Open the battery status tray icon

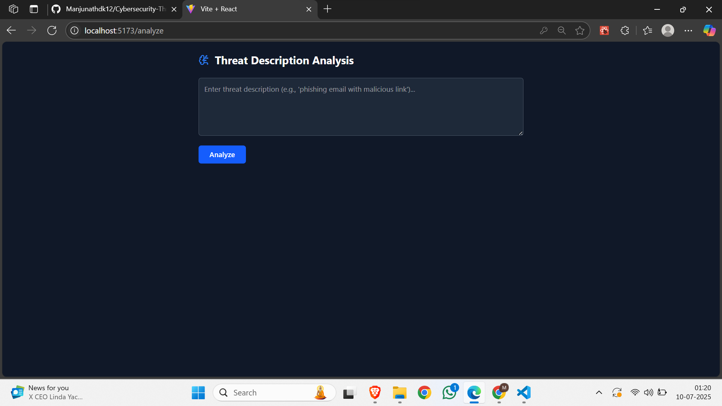662,392
